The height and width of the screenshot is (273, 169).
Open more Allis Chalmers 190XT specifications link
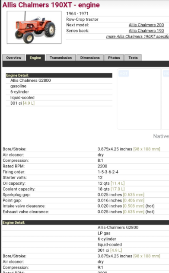(x=137, y=36)
